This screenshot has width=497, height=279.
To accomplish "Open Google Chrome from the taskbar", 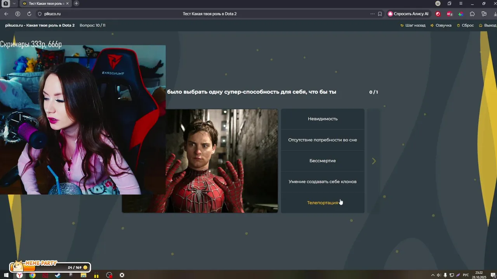I will (32, 275).
